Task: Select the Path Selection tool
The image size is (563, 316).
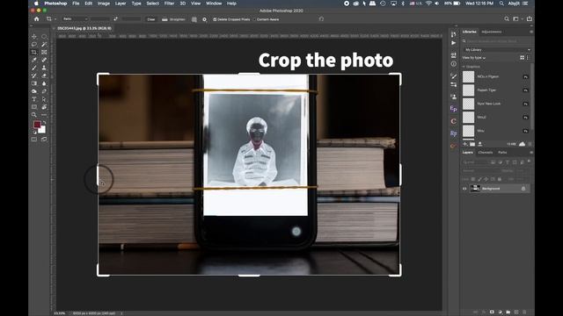Action: [44, 99]
